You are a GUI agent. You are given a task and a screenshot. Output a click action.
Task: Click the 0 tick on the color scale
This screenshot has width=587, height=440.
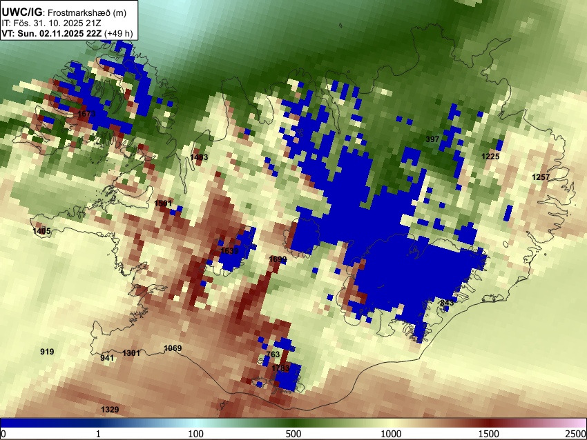pos(3,434)
